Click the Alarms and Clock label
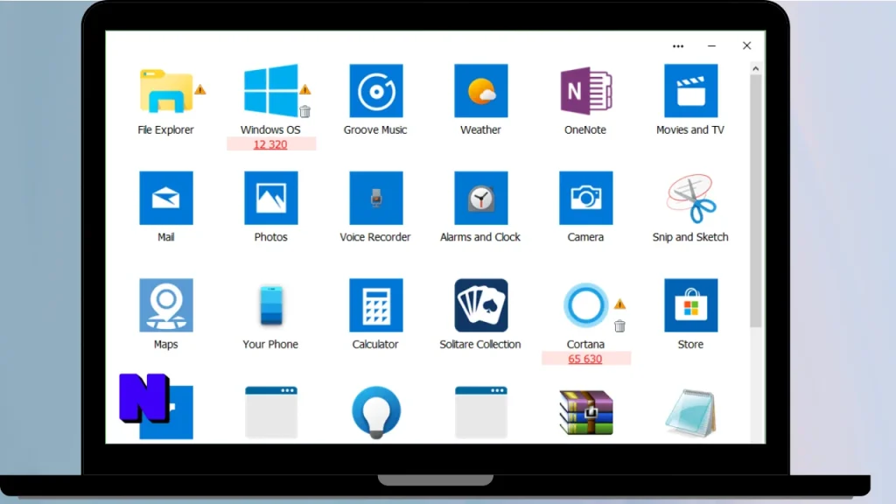This screenshot has height=504, width=896. (480, 237)
